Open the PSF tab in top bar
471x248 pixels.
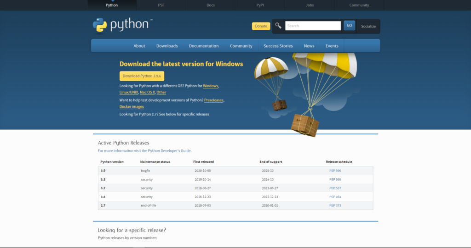click(x=161, y=5)
